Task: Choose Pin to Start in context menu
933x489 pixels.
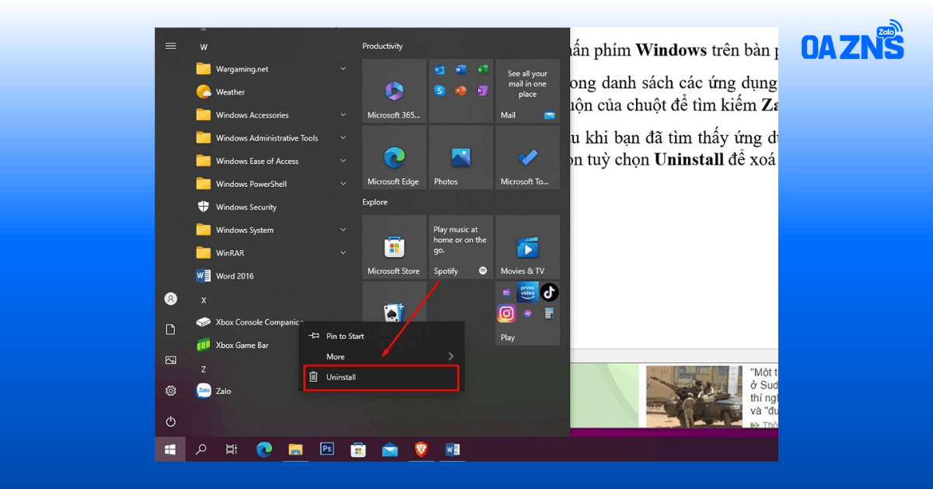Action: (x=382, y=336)
